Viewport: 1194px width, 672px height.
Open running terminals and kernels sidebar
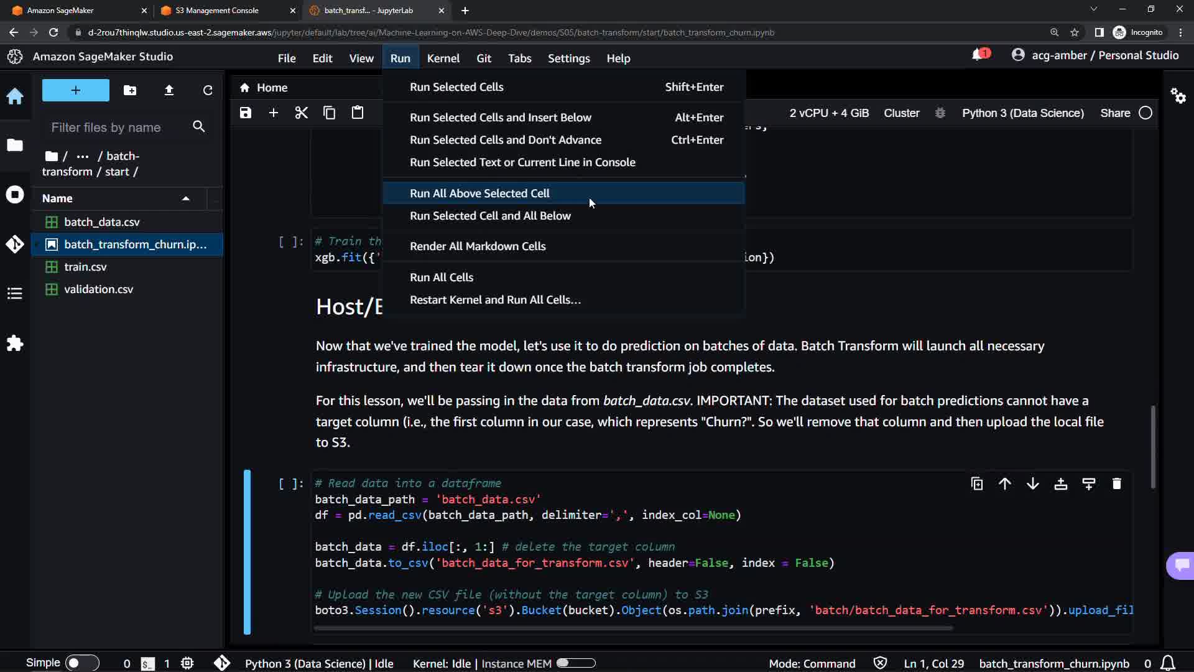15,195
